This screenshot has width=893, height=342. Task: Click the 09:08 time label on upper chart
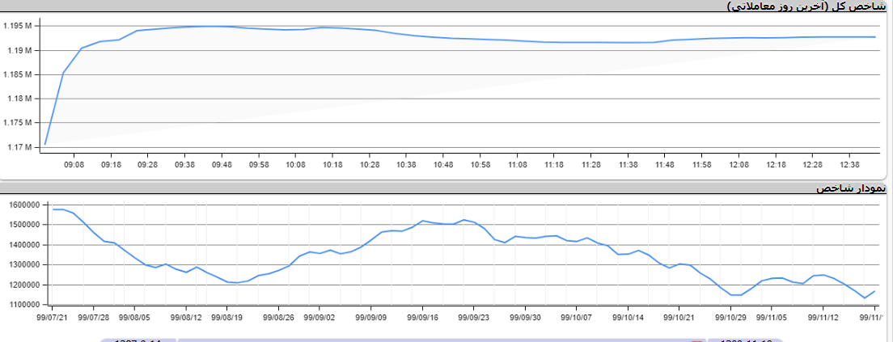click(x=74, y=164)
